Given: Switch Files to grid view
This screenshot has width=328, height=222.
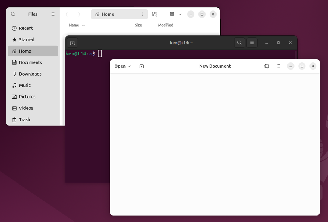Looking at the screenshot, I should click(172, 14).
